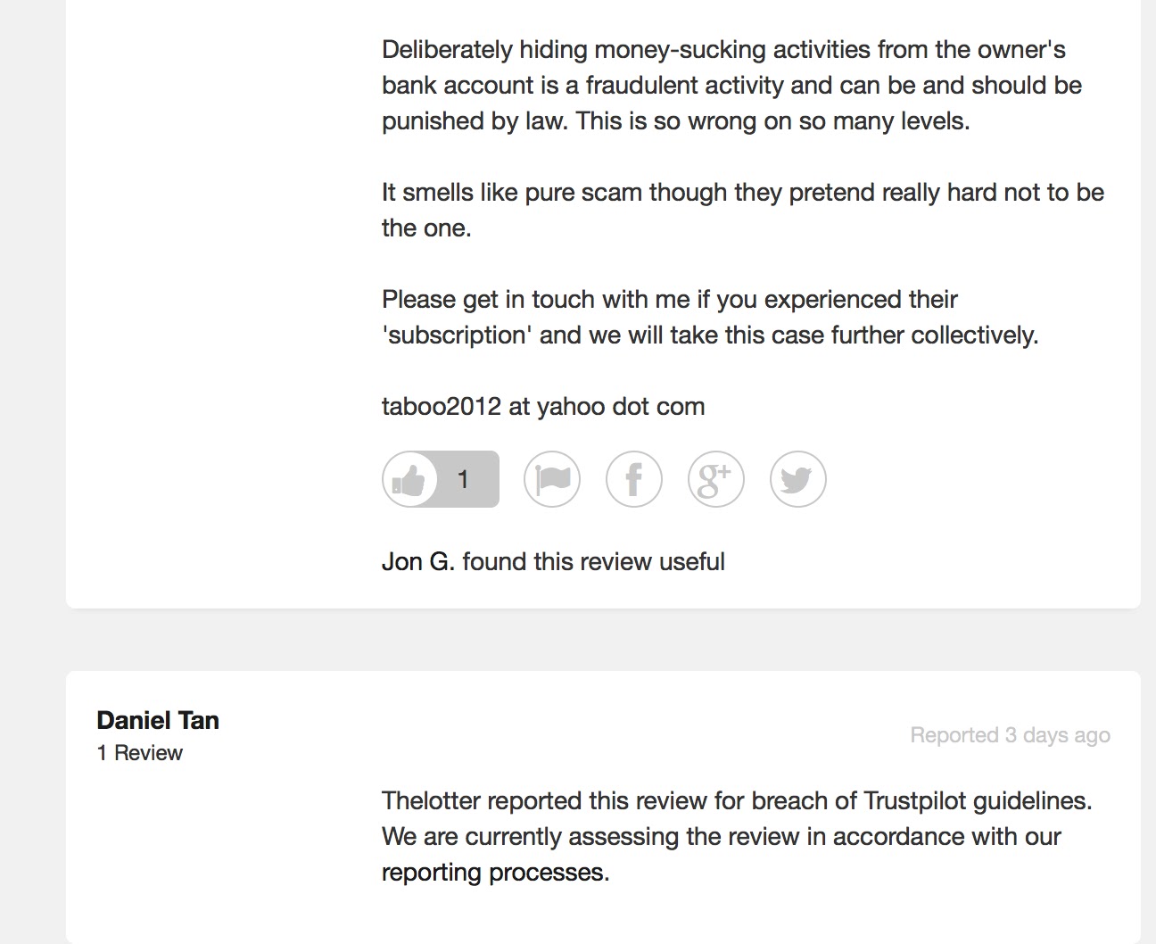View Daniel Tan's '1 Review' link
Image resolution: width=1156 pixels, height=944 pixels.
[139, 753]
